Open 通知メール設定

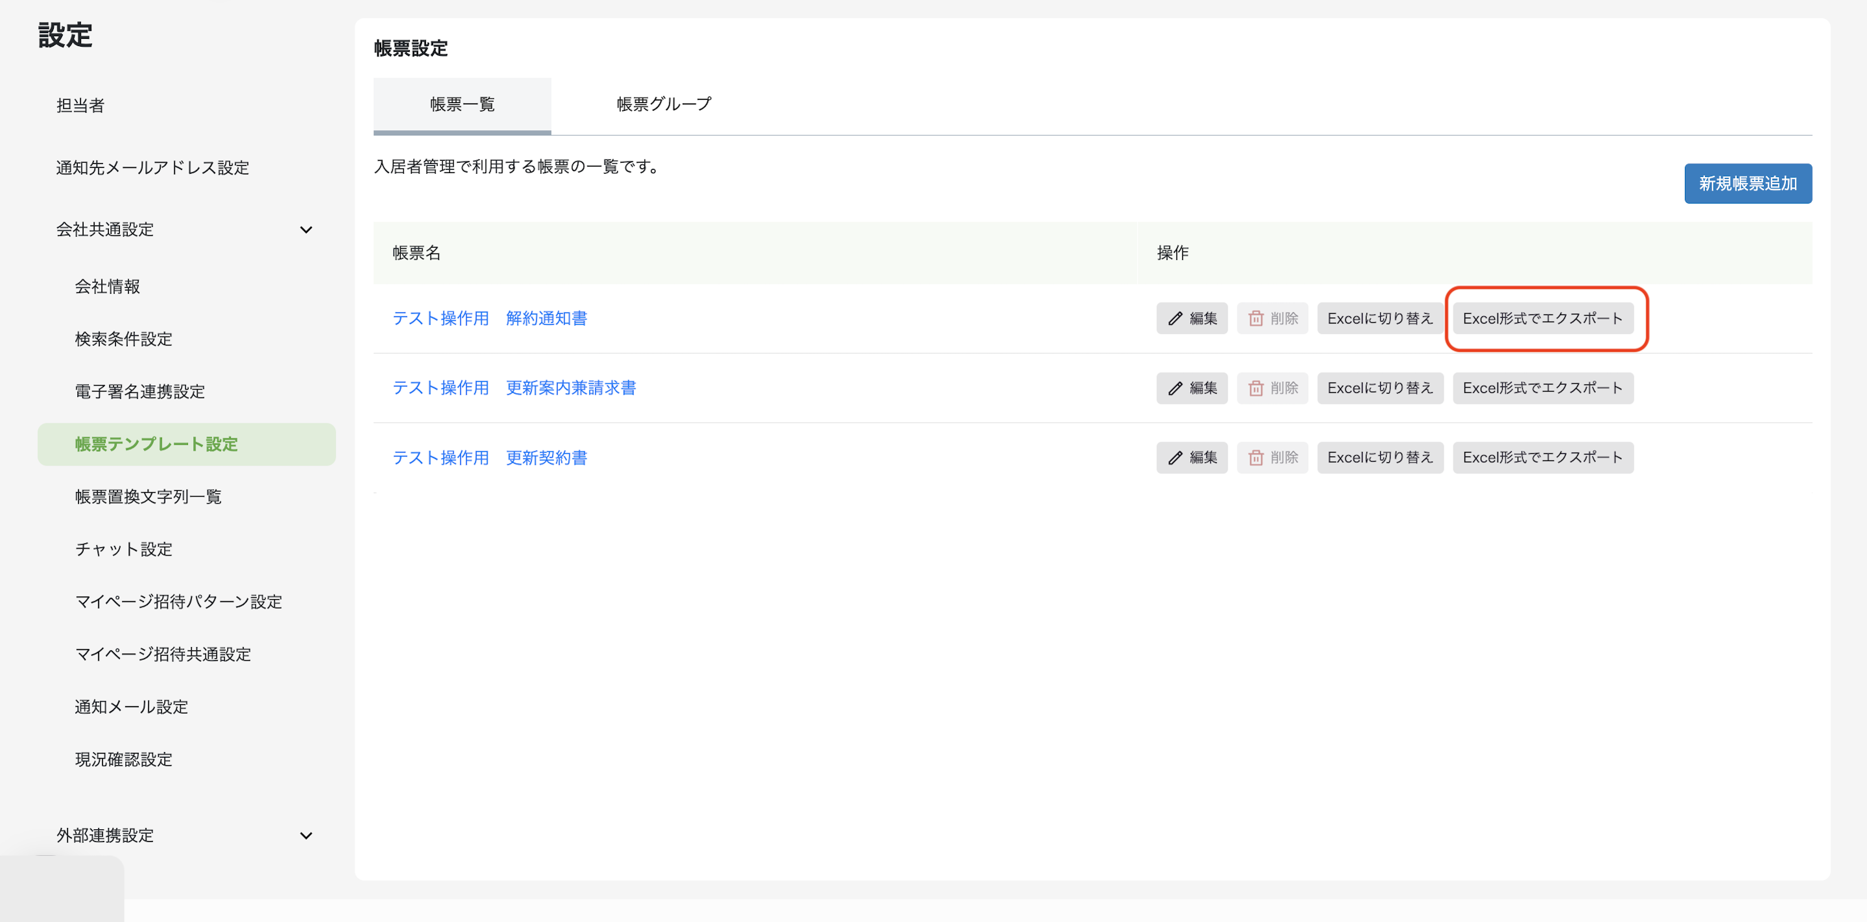coord(132,707)
